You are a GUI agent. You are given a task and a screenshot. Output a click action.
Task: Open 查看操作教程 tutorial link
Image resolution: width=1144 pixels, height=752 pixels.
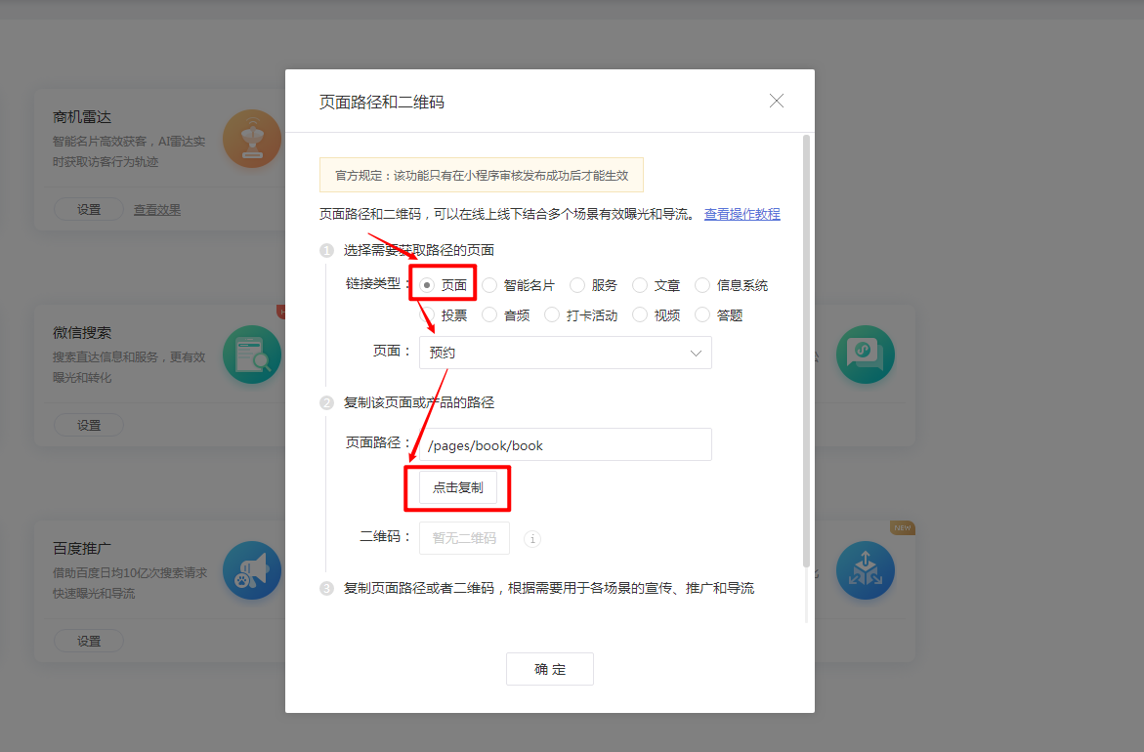point(741,214)
